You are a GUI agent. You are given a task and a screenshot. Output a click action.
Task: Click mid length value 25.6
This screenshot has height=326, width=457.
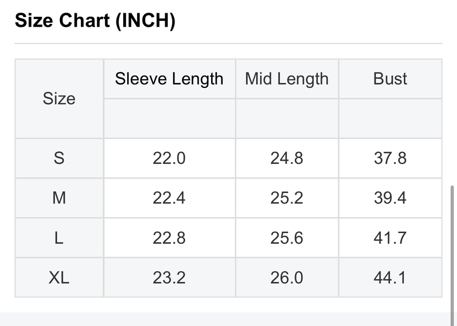pyautogui.click(x=287, y=238)
